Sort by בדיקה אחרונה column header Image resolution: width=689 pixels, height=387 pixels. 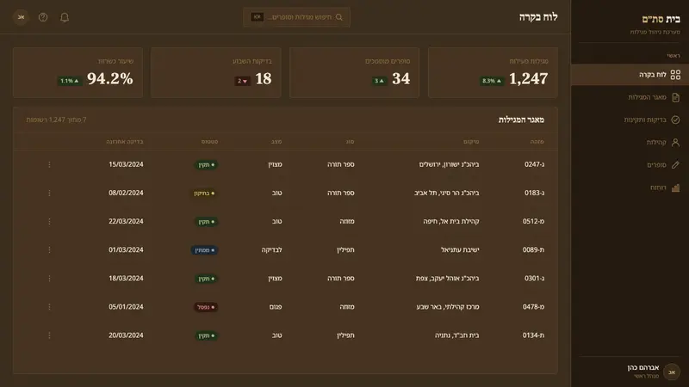125,142
